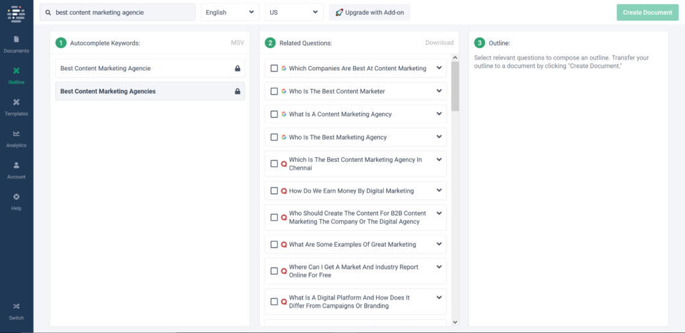Open the Documents sidebar icon

(16, 39)
